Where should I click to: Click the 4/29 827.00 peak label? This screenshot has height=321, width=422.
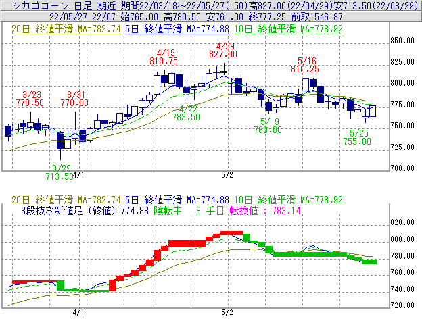(223, 50)
